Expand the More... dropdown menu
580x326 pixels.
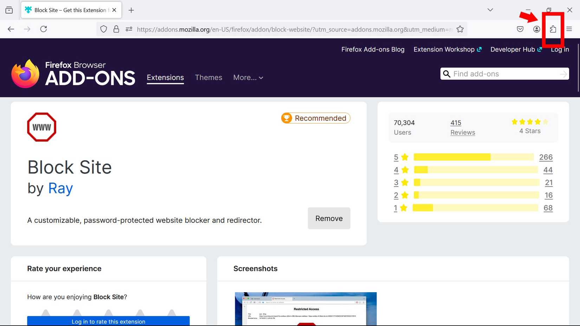pos(248,78)
